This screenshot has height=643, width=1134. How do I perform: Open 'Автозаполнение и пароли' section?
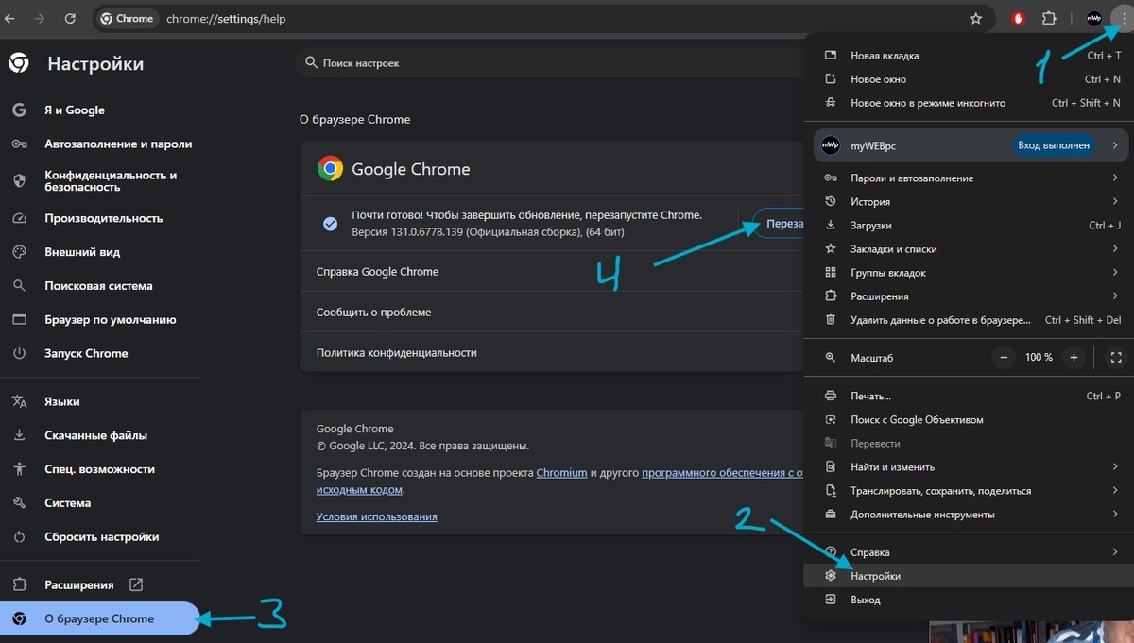pos(100,144)
